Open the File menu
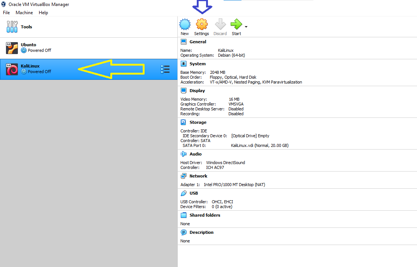 click(x=6, y=13)
